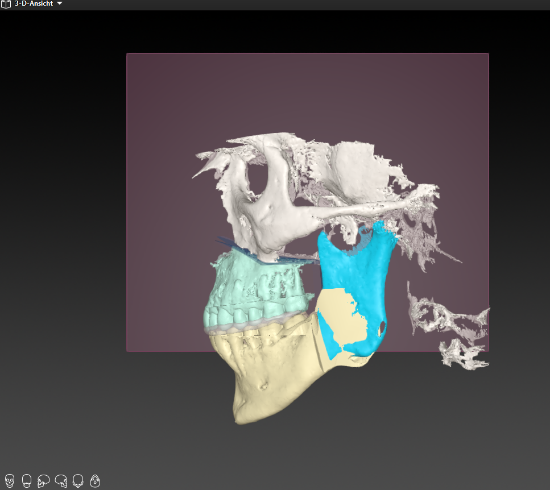Switch to the frontal skull view
This screenshot has width=550, height=490.
(x=9, y=481)
